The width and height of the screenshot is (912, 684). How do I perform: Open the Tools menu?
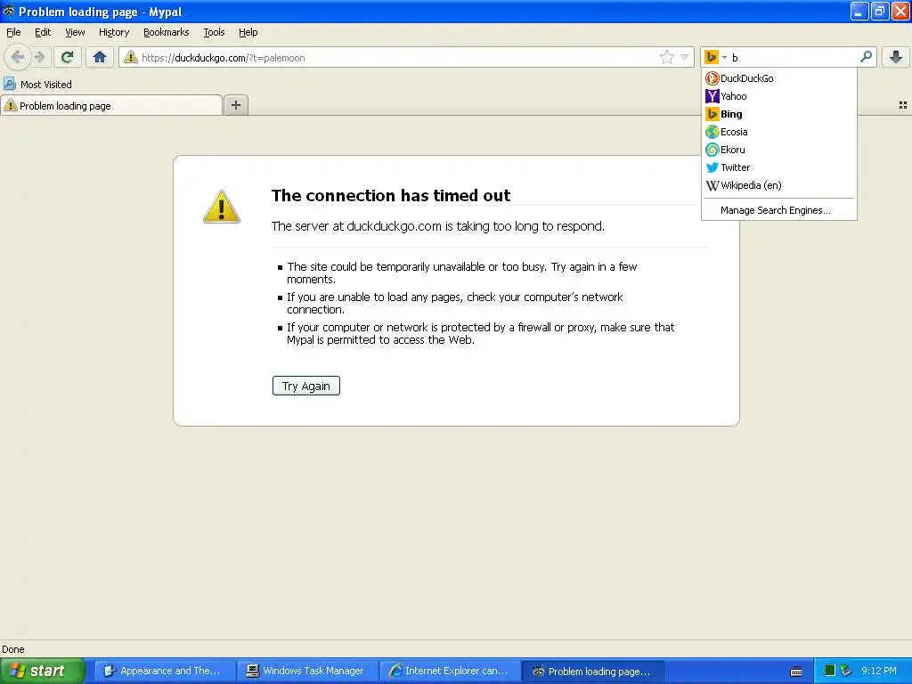[214, 32]
